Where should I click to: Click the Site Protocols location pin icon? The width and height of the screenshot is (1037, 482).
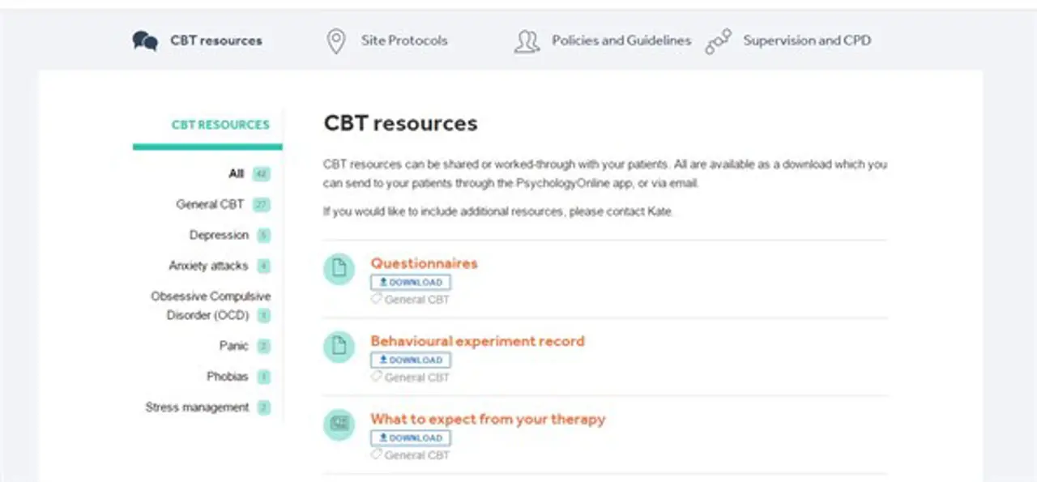(335, 41)
